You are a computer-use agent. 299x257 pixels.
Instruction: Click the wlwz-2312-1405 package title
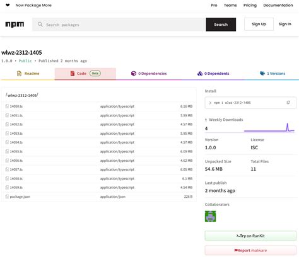click(21, 52)
